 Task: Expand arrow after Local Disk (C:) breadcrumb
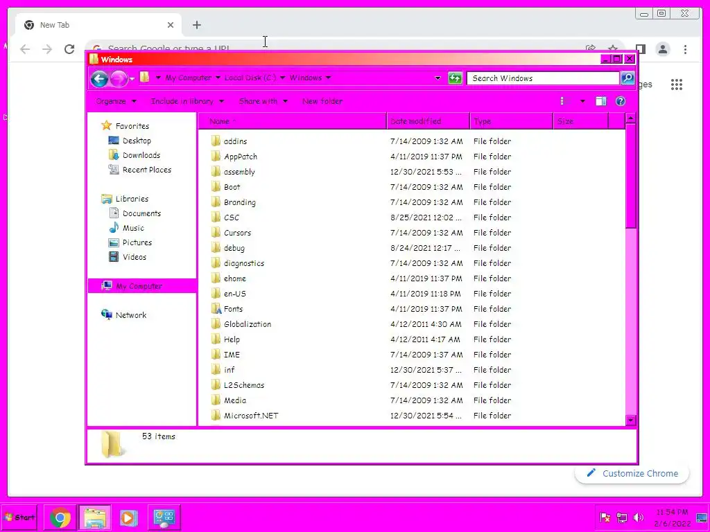[283, 78]
